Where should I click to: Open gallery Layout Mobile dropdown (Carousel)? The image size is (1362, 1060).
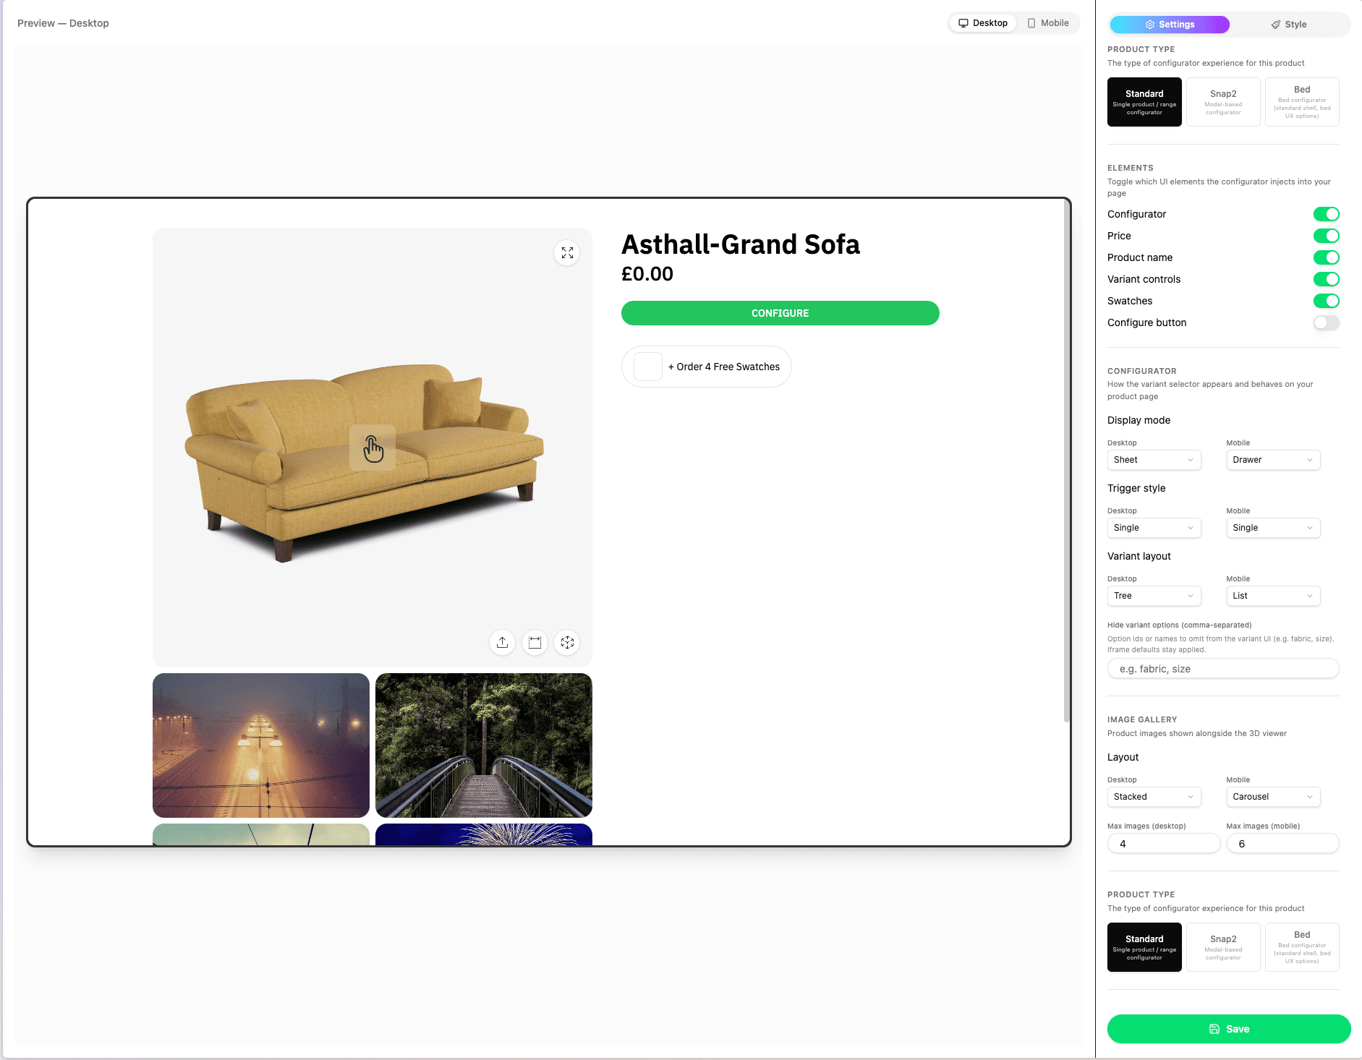pyautogui.click(x=1273, y=797)
